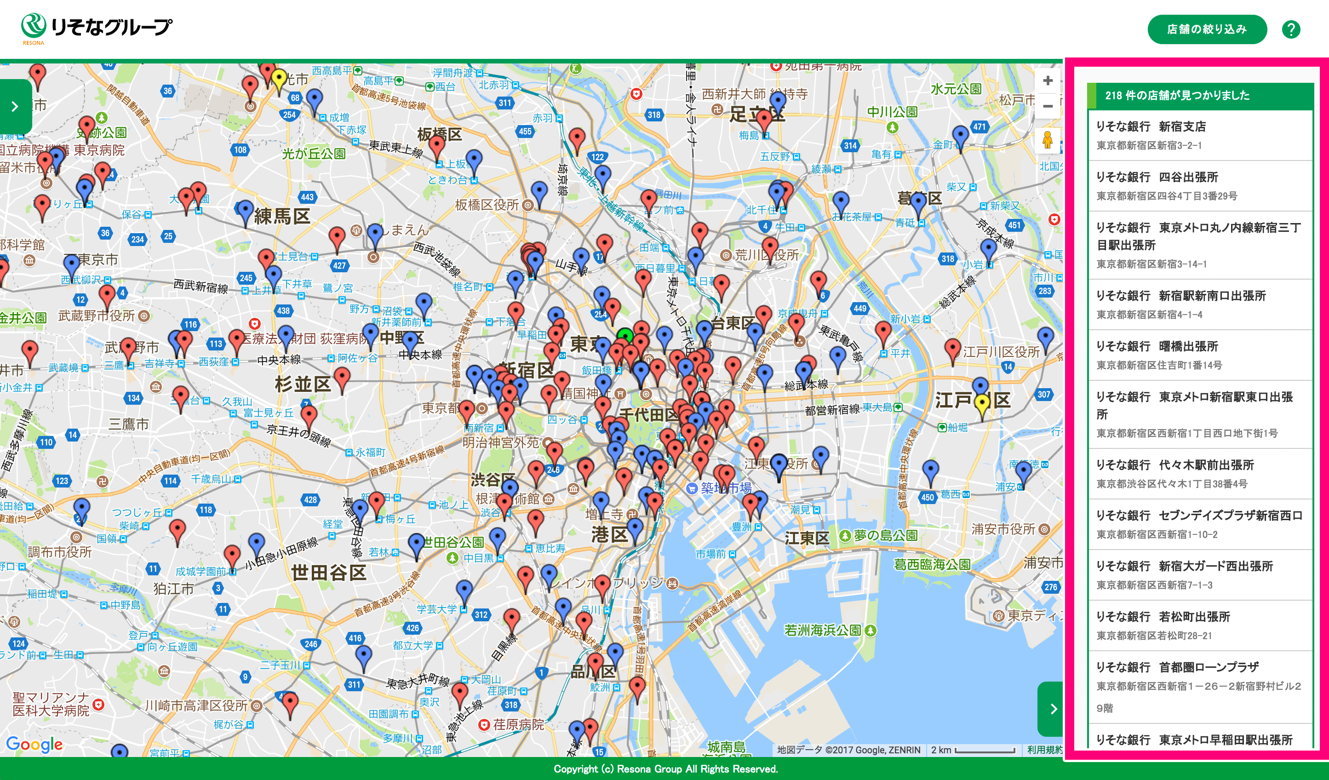The image size is (1329, 780).
Task: Click the Google logo on the map
Action: 34,744
